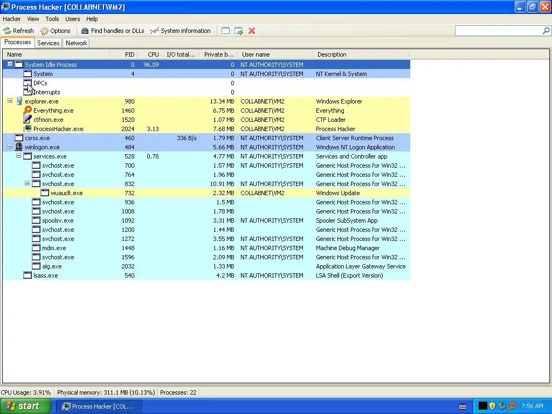Collapse svchost.exe PID 832 node
Screen dimensions: 552x414
[27, 183]
